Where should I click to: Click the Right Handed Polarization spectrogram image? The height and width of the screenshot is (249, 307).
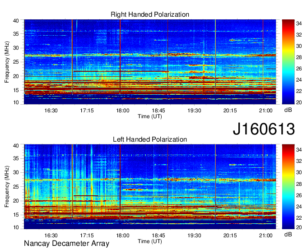[x=150, y=62]
